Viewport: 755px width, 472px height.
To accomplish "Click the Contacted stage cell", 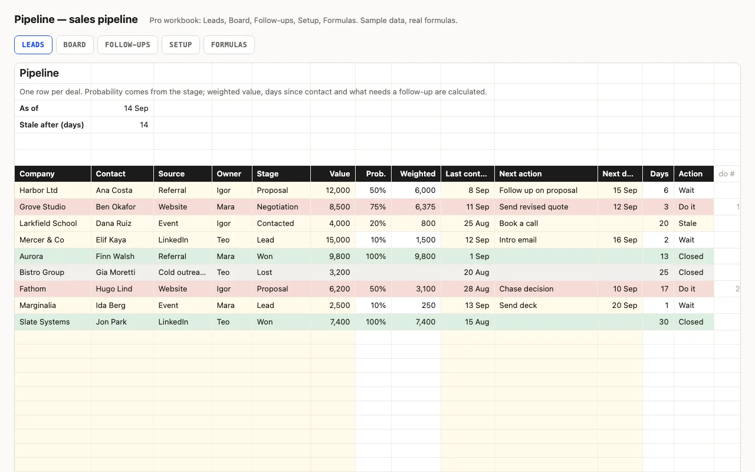I will tap(281, 224).
